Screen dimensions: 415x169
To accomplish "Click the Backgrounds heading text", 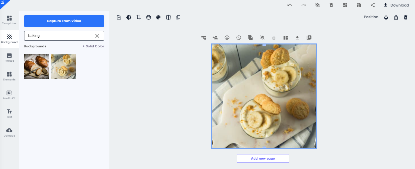I will [35, 46].
